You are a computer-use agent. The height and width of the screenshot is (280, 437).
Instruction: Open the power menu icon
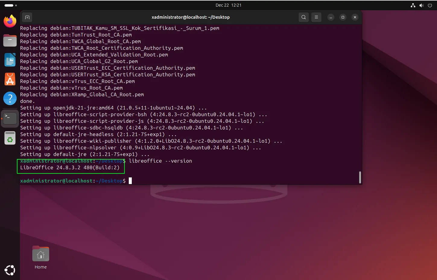click(x=430, y=5)
